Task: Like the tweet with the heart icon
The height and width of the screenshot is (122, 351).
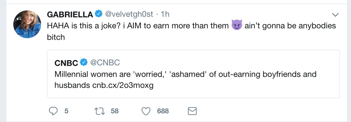Action: [x=147, y=111]
